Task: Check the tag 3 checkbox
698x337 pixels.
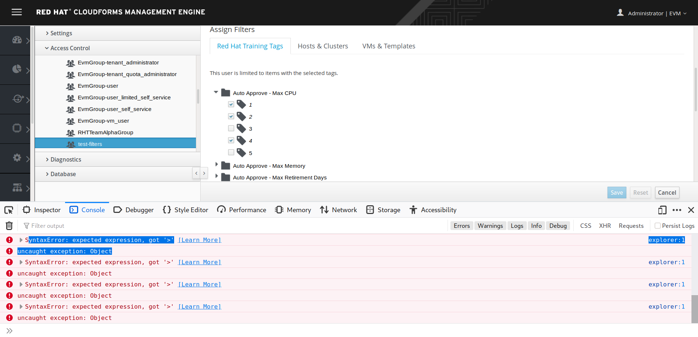Action: tap(231, 128)
